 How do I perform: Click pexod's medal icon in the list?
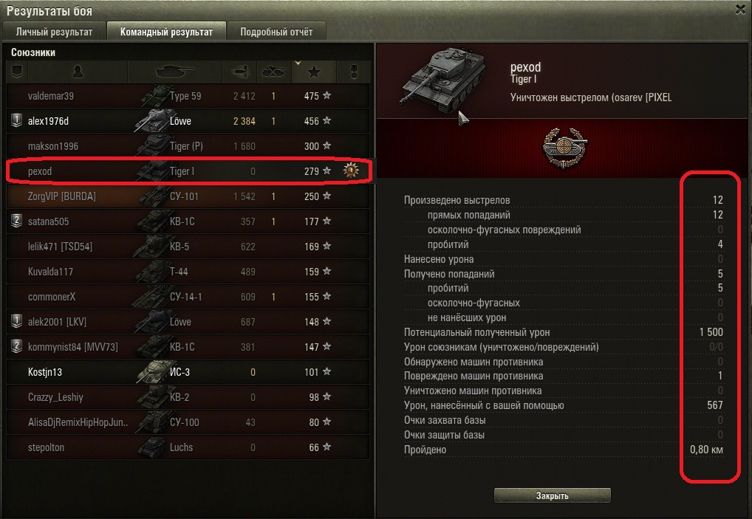coord(351,171)
